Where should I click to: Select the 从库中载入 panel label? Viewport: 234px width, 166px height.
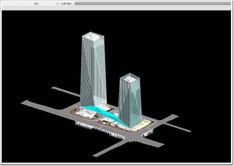tap(66, 3)
